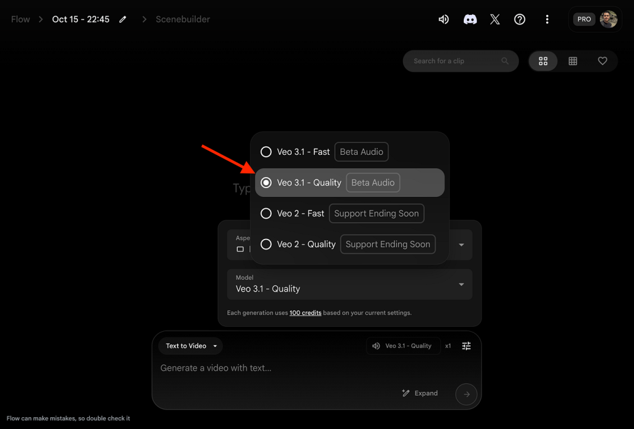This screenshot has height=429, width=634.
Task: Select Veo 2 - Fast radio option
Action: [266, 214]
